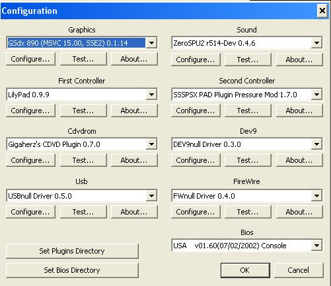Open About for Dev9 plugin
This screenshot has width=331, height=286.
pos(299,160)
